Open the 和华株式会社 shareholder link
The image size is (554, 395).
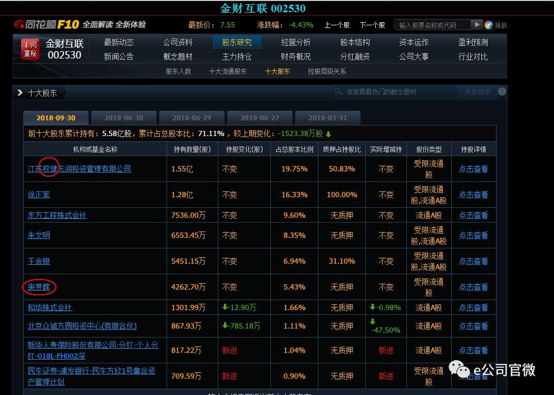click(x=50, y=307)
